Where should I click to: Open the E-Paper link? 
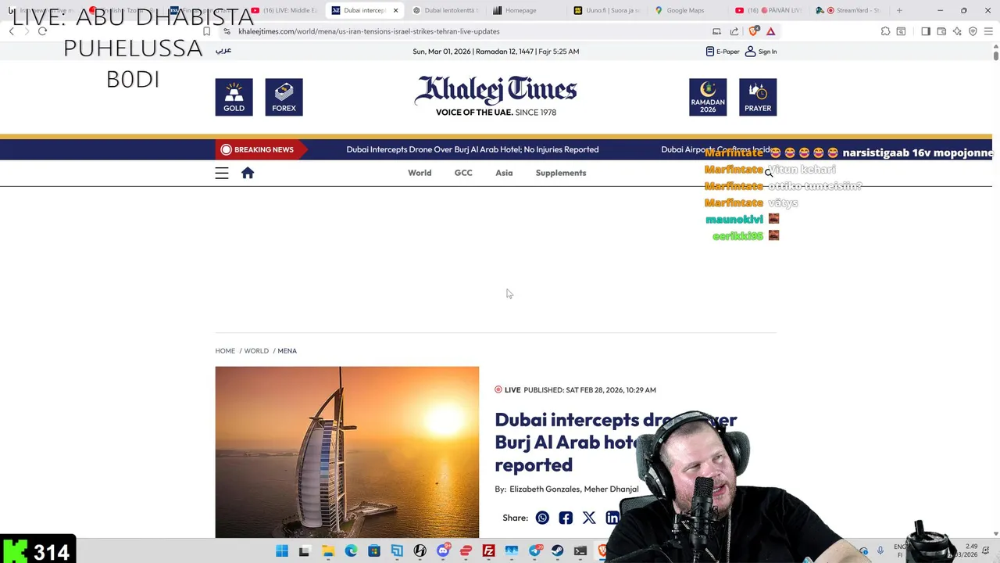[x=723, y=52]
